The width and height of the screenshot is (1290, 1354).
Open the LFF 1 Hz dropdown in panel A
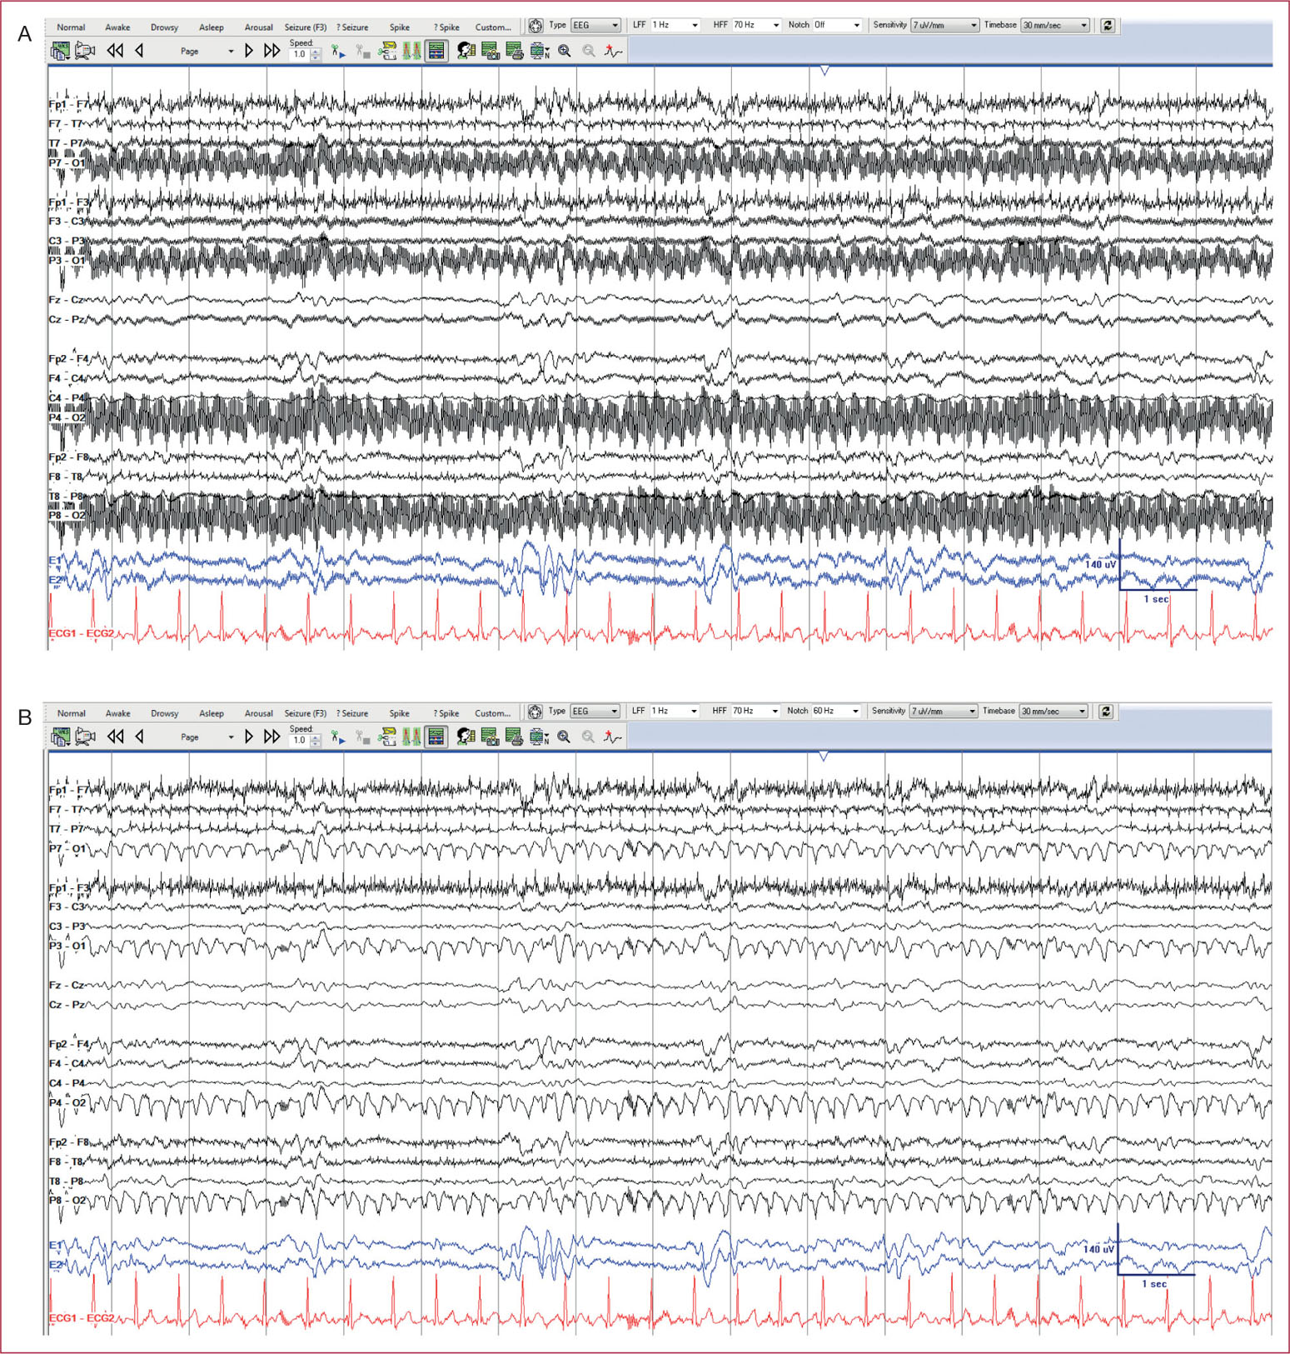click(x=675, y=25)
